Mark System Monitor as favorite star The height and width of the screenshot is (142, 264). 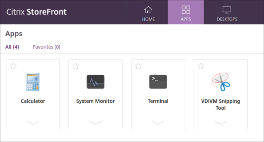click(x=76, y=66)
